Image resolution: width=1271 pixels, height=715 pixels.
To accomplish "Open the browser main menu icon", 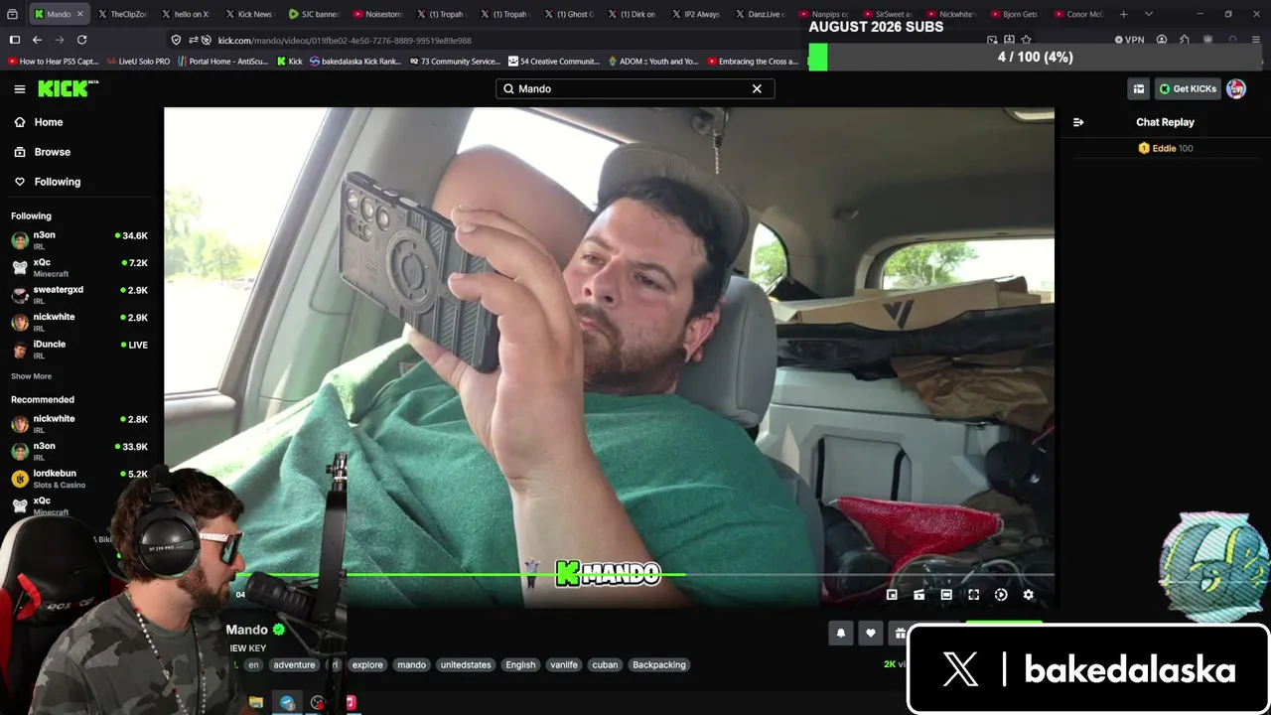I will click(x=1257, y=40).
